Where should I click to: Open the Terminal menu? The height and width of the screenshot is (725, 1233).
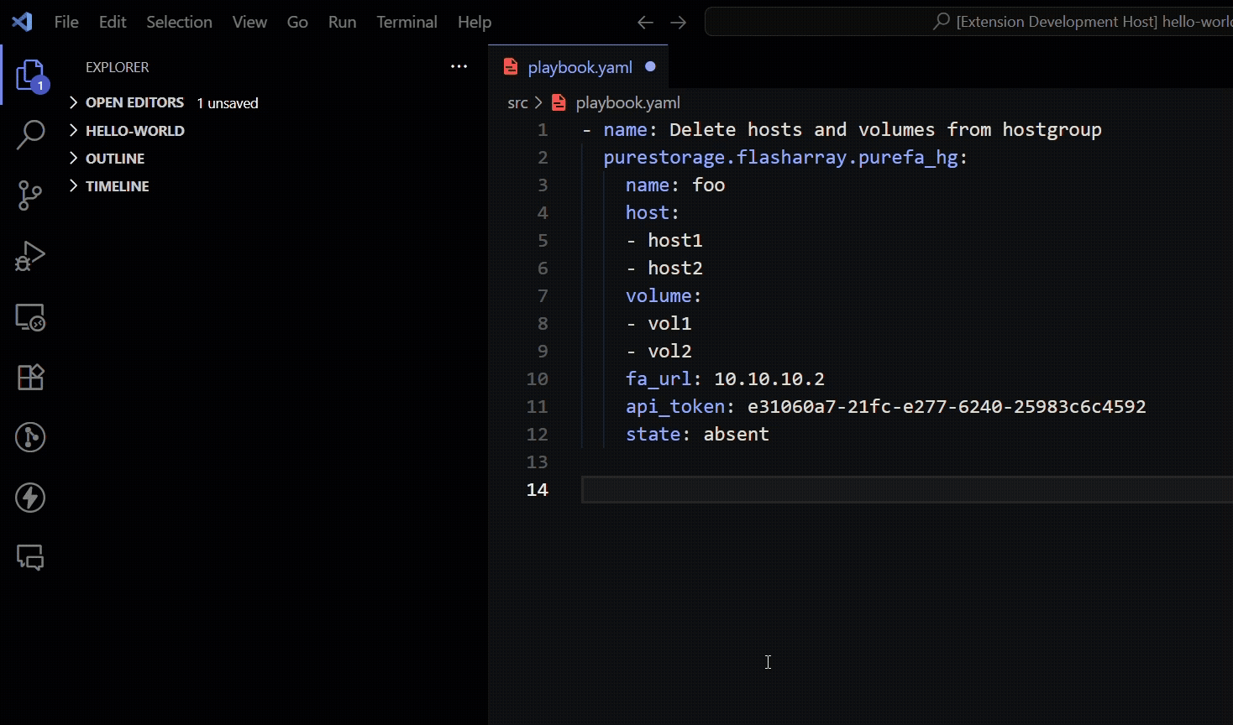point(407,22)
